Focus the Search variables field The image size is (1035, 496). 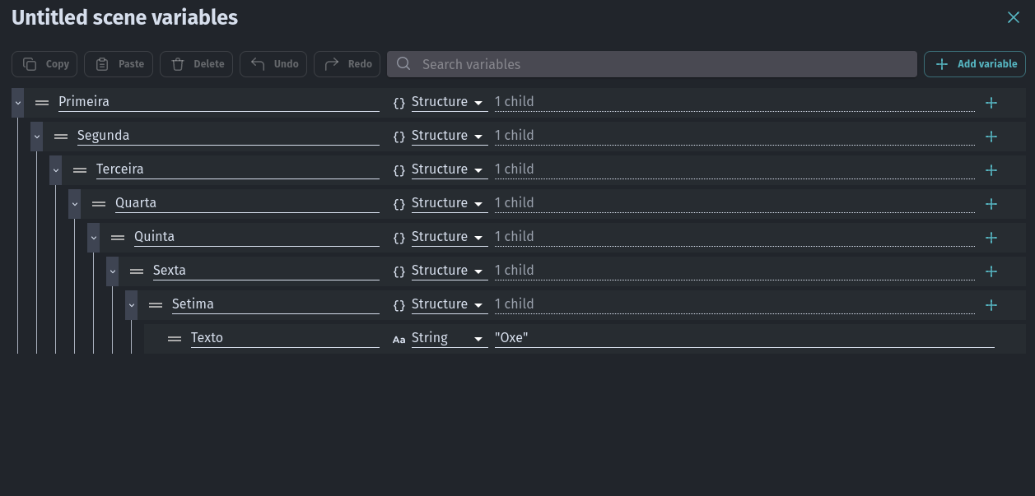coord(652,64)
